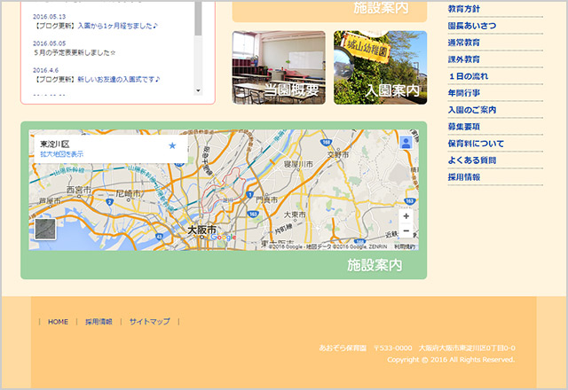
Task: Open 拡大地図を表示 link on map
Action: click(61, 154)
